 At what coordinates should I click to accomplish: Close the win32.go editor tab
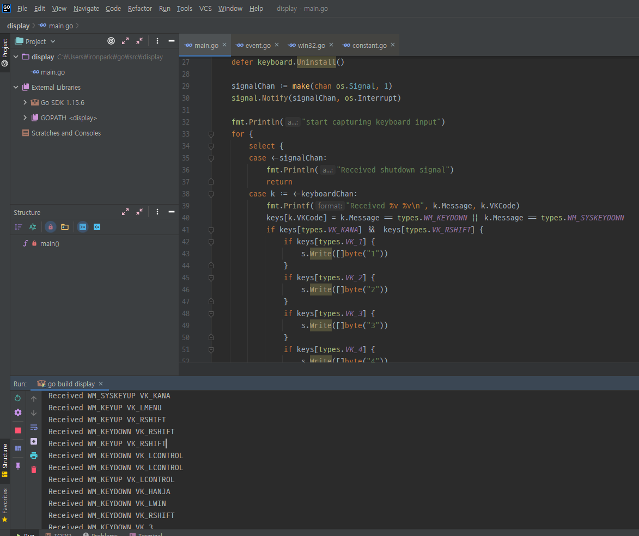(x=331, y=45)
